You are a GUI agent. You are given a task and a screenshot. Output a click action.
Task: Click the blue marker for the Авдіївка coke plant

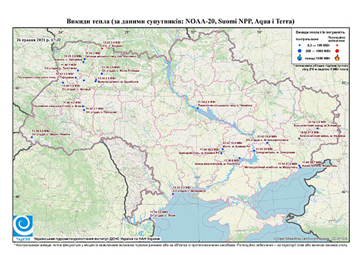coord(299,139)
